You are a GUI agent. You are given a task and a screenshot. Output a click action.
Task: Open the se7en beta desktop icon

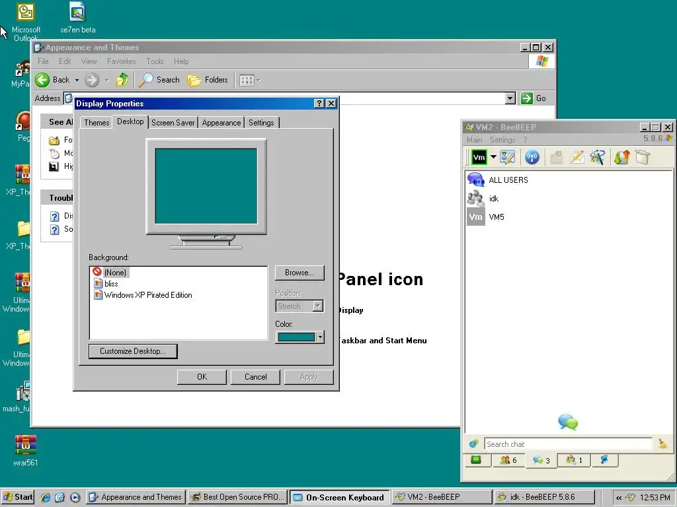(78, 18)
